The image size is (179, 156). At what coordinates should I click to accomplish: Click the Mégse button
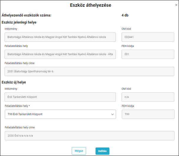79,151
